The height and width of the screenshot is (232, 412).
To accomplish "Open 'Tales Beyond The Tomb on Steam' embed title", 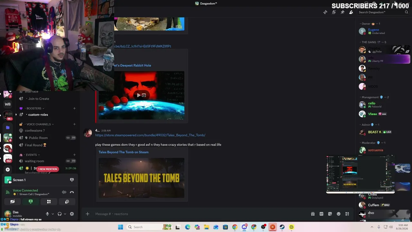I will point(124,152).
